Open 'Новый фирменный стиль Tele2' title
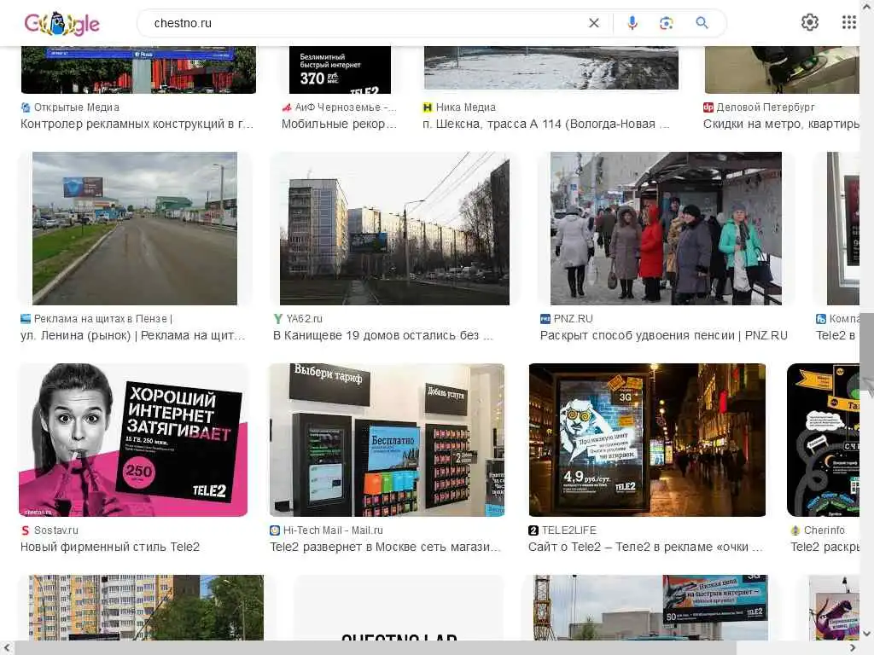The image size is (874, 655). click(110, 547)
